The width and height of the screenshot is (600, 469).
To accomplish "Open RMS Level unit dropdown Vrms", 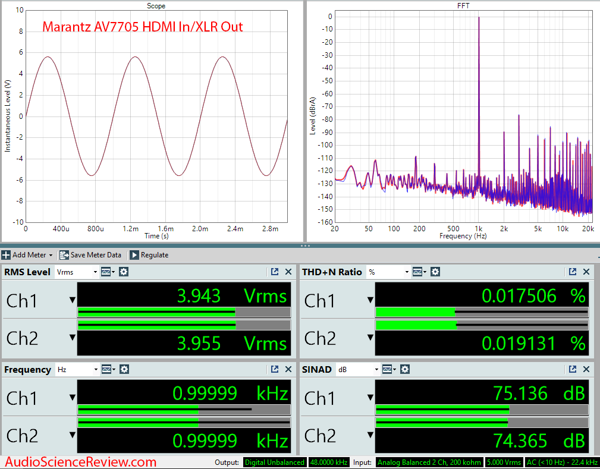I will (x=77, y=272).
